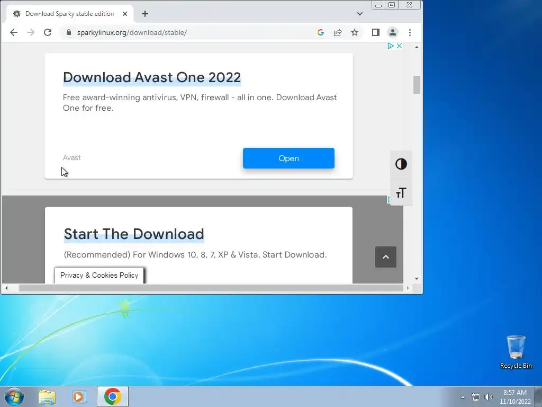Restore down the Chrome window
This screenshot has height=407, width=542.
392,5
